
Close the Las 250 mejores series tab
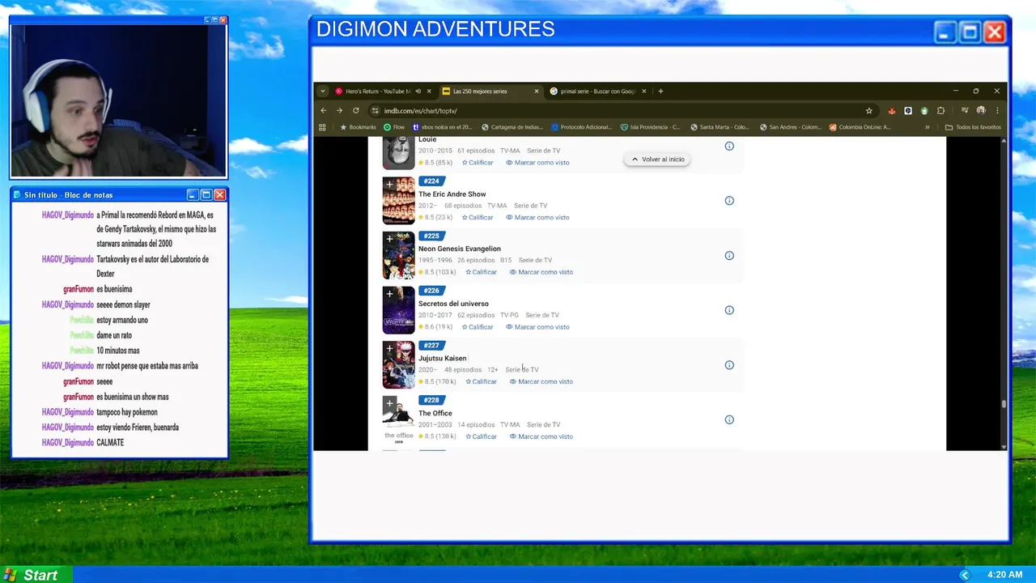(536, 91)
